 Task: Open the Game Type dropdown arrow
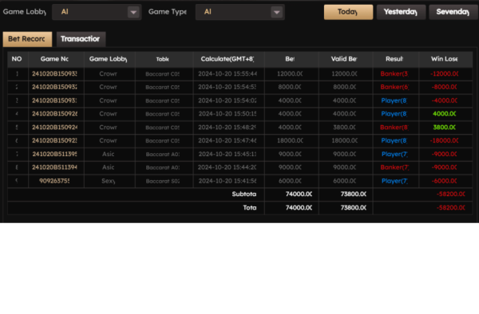(277, 12)
